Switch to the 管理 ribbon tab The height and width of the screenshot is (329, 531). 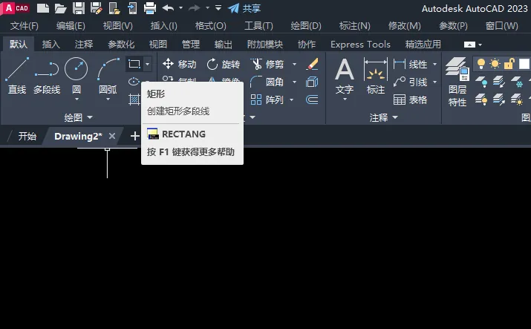pos(191,45)
